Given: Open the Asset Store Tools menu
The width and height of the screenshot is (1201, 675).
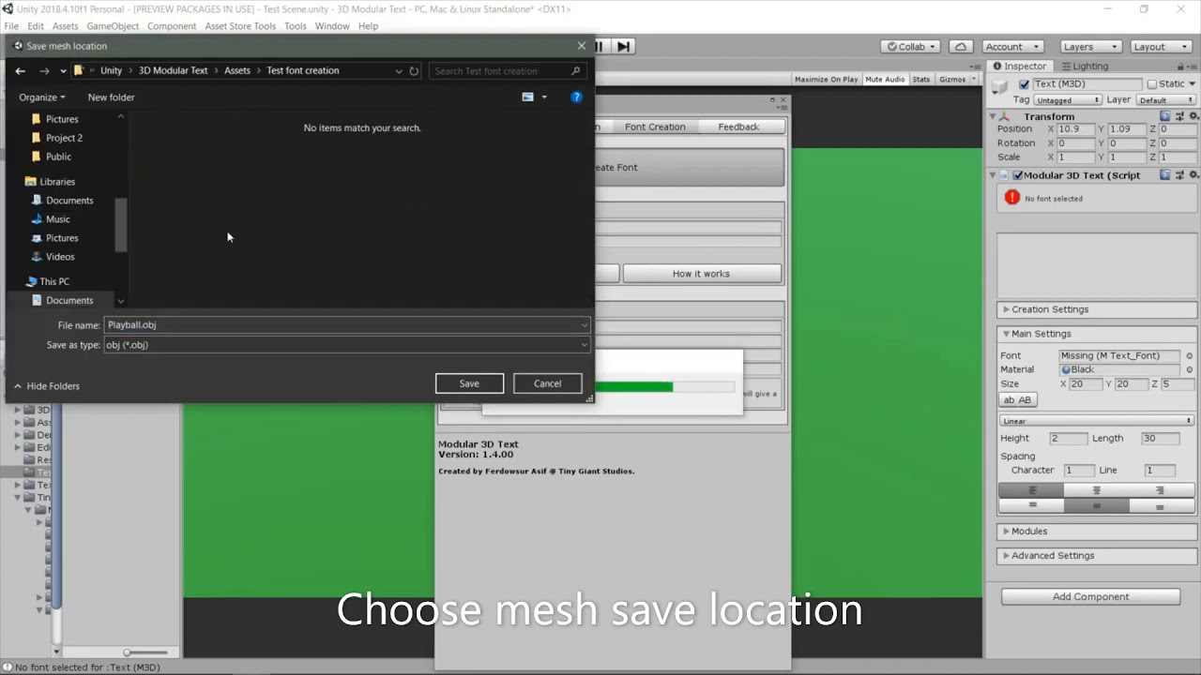Looking at the screenshot, I should pyautogui.click(x=240, y=26).
